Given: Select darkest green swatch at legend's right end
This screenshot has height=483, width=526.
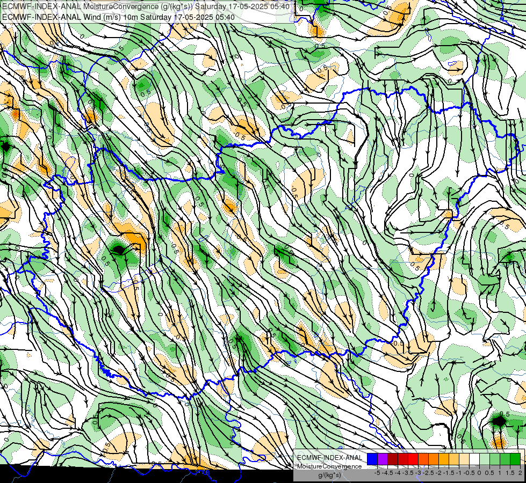Looking at the screenshot, I should (x=515, y=459).
